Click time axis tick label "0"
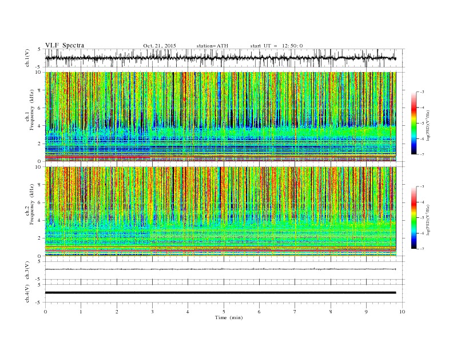Image resolution: width=453 pixels, height=350 pixels. pyautogui.click(x=45, y=312)
